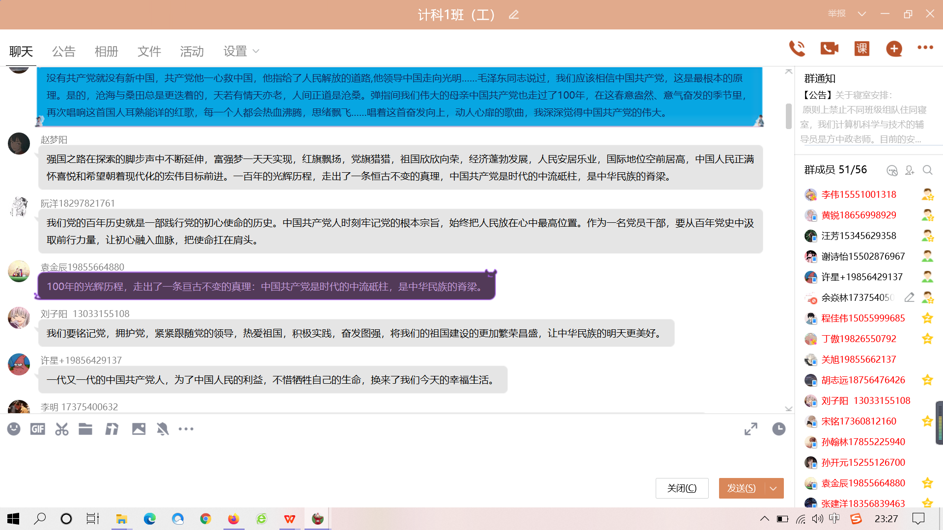Open the class (课) mode icon
The image size is (943, 530).
point(861,48)
